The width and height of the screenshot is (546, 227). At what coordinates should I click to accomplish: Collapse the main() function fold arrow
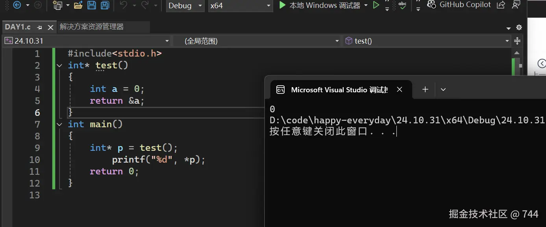click(59, 124)
